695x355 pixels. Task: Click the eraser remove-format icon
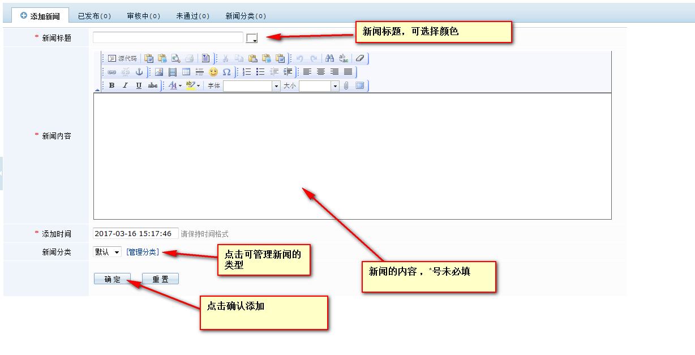point(360,58)
